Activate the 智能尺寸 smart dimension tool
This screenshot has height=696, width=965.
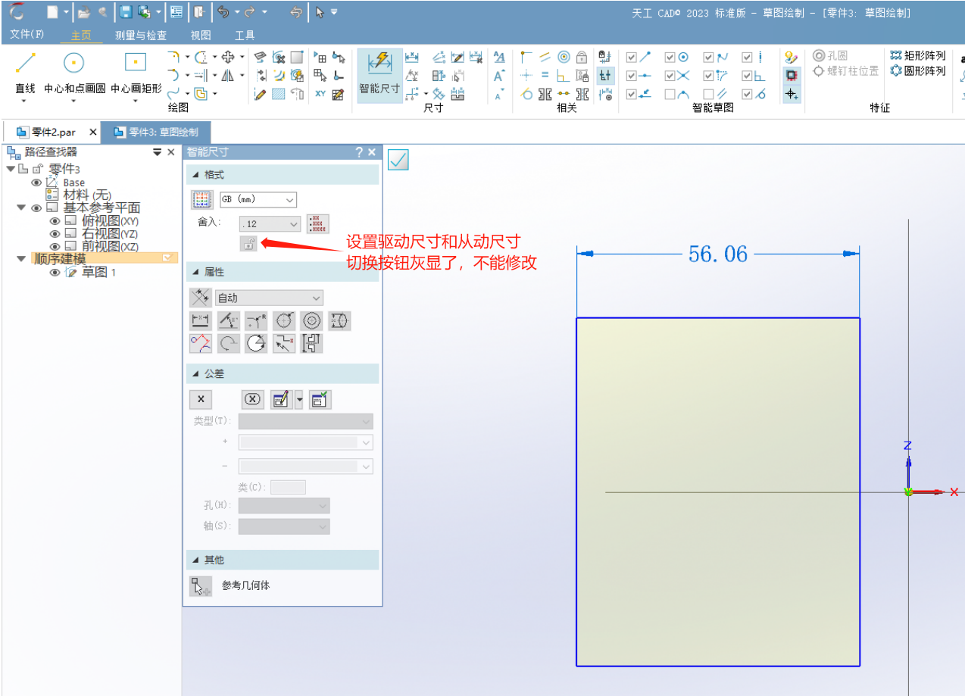click(379, 73)
